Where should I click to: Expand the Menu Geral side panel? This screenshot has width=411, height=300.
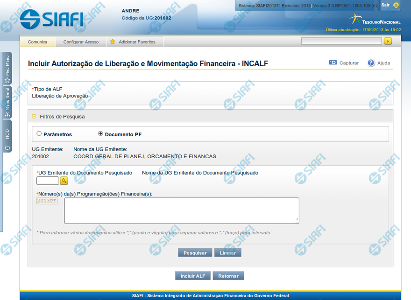click(7, 102)
